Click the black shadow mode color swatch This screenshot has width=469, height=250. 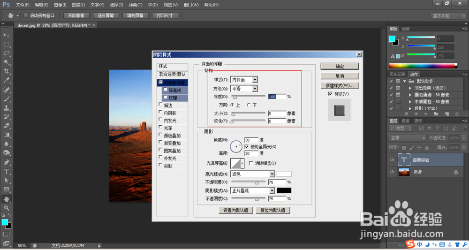point(284,190)
